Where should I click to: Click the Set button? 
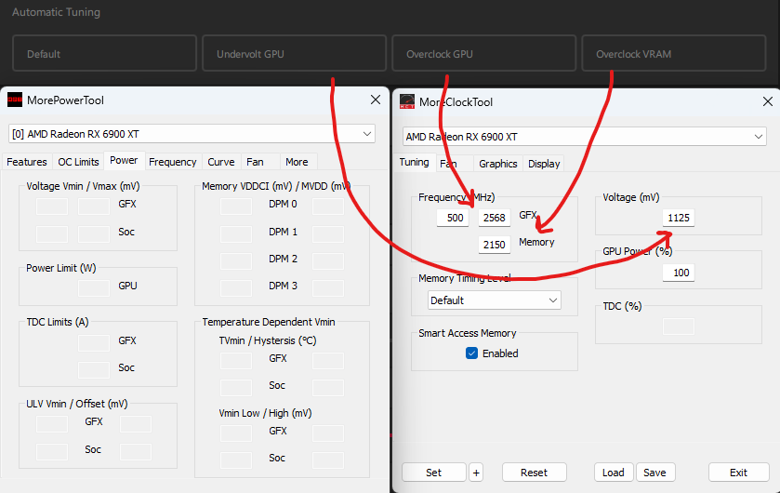pyautogui.click(x=434, y=473)
